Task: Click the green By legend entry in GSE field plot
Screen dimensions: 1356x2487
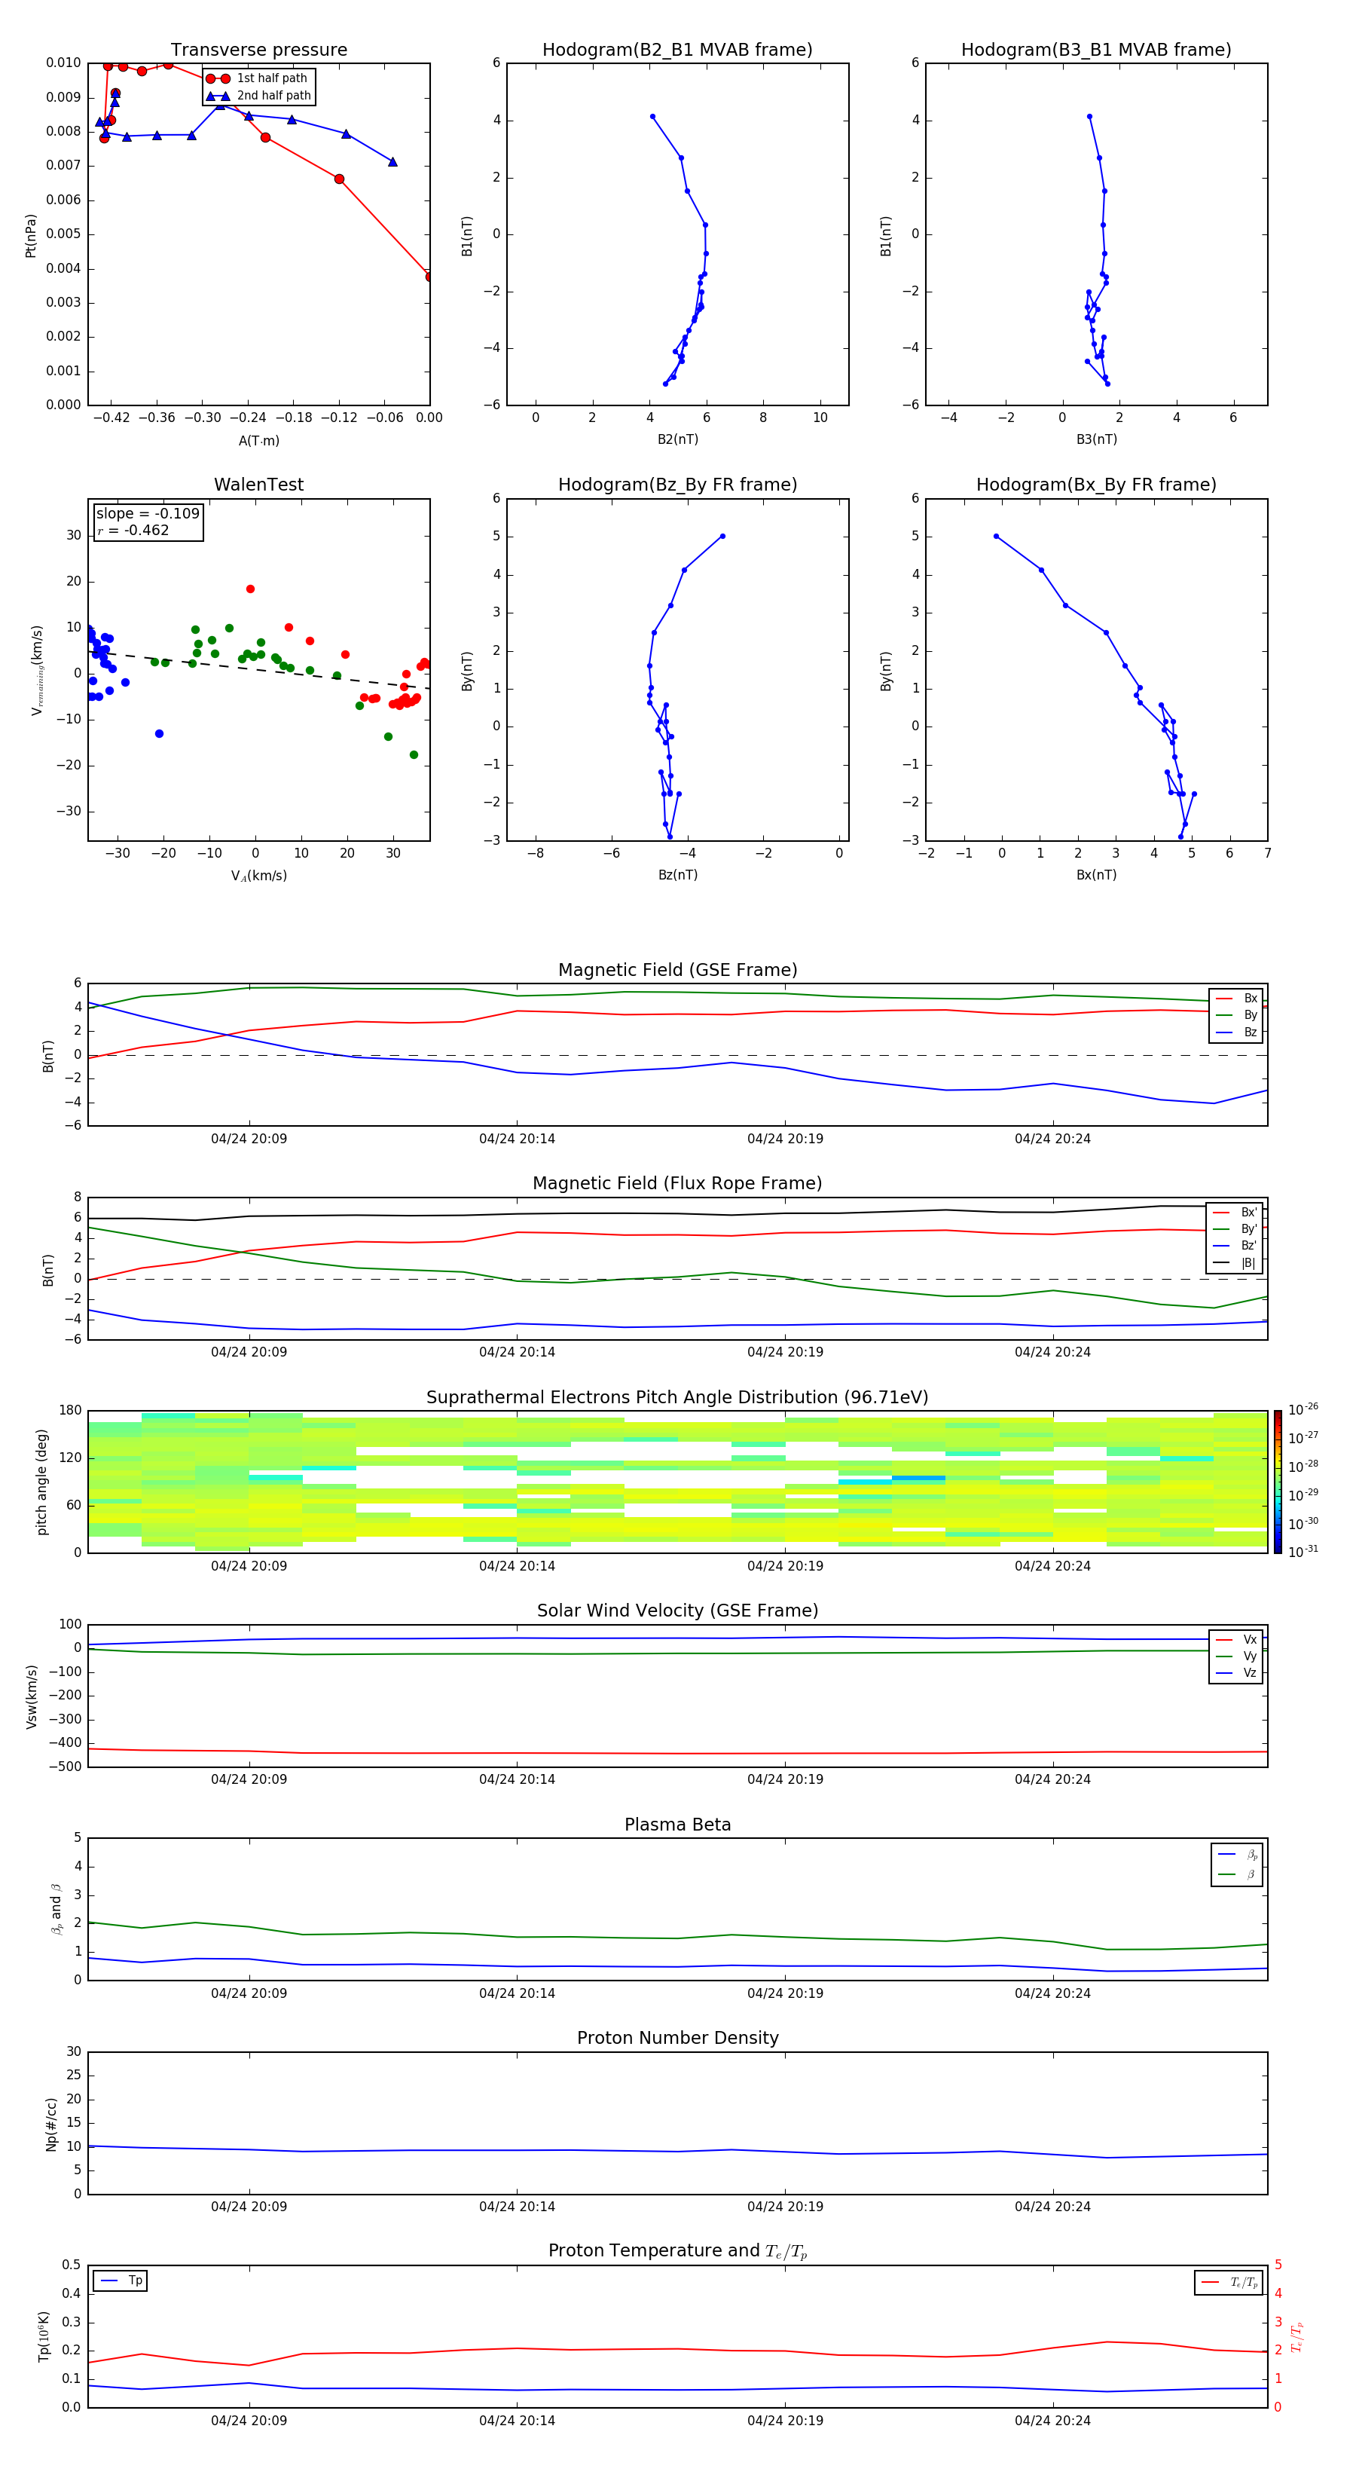Action: point(1236,1016)
